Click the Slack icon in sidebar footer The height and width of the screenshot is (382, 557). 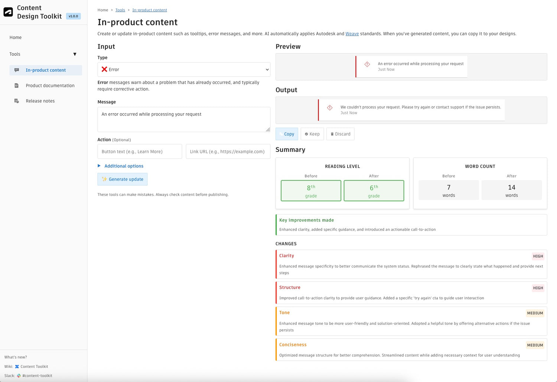[19, 376]
